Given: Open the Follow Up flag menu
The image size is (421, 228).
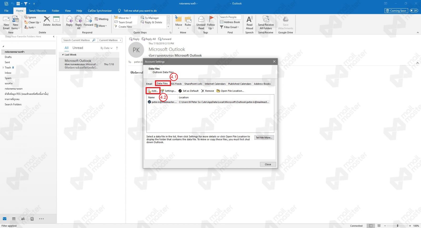Looking at the screenshot, I should click(211, 23).
